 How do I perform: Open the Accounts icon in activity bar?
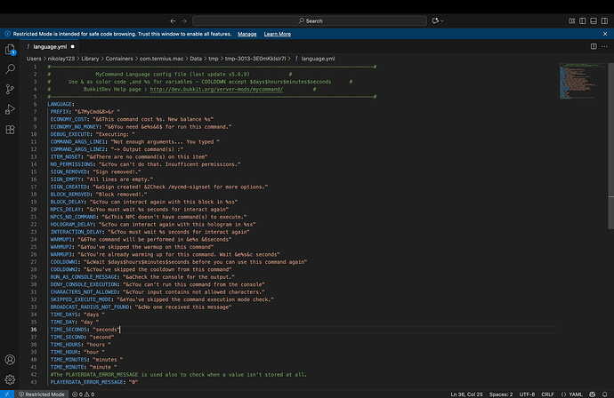10,360
